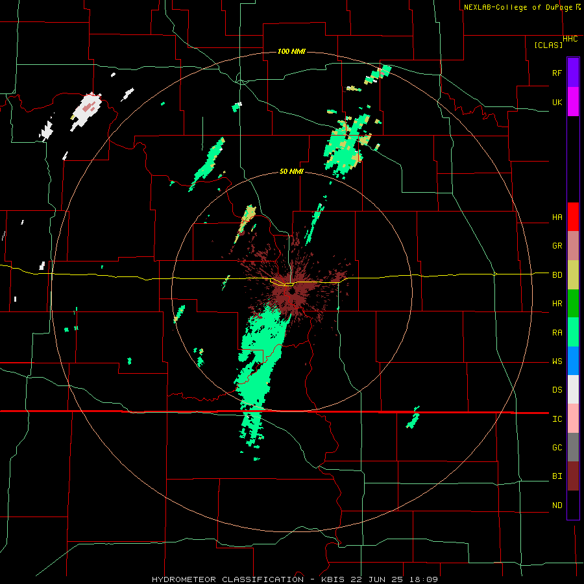
Task: Click the UK legend label
Action: (x=557, y=102)
